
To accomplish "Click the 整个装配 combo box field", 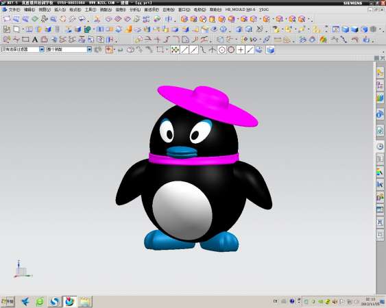I will click(x=69, y=50).
